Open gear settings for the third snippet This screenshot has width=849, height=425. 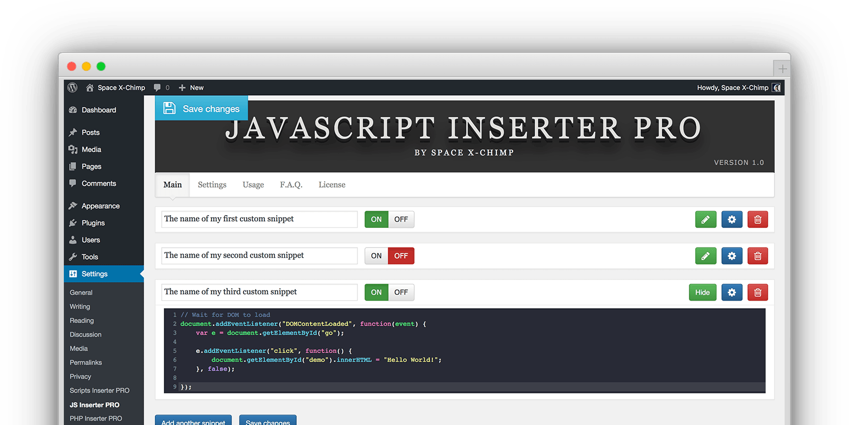point(731,292)
